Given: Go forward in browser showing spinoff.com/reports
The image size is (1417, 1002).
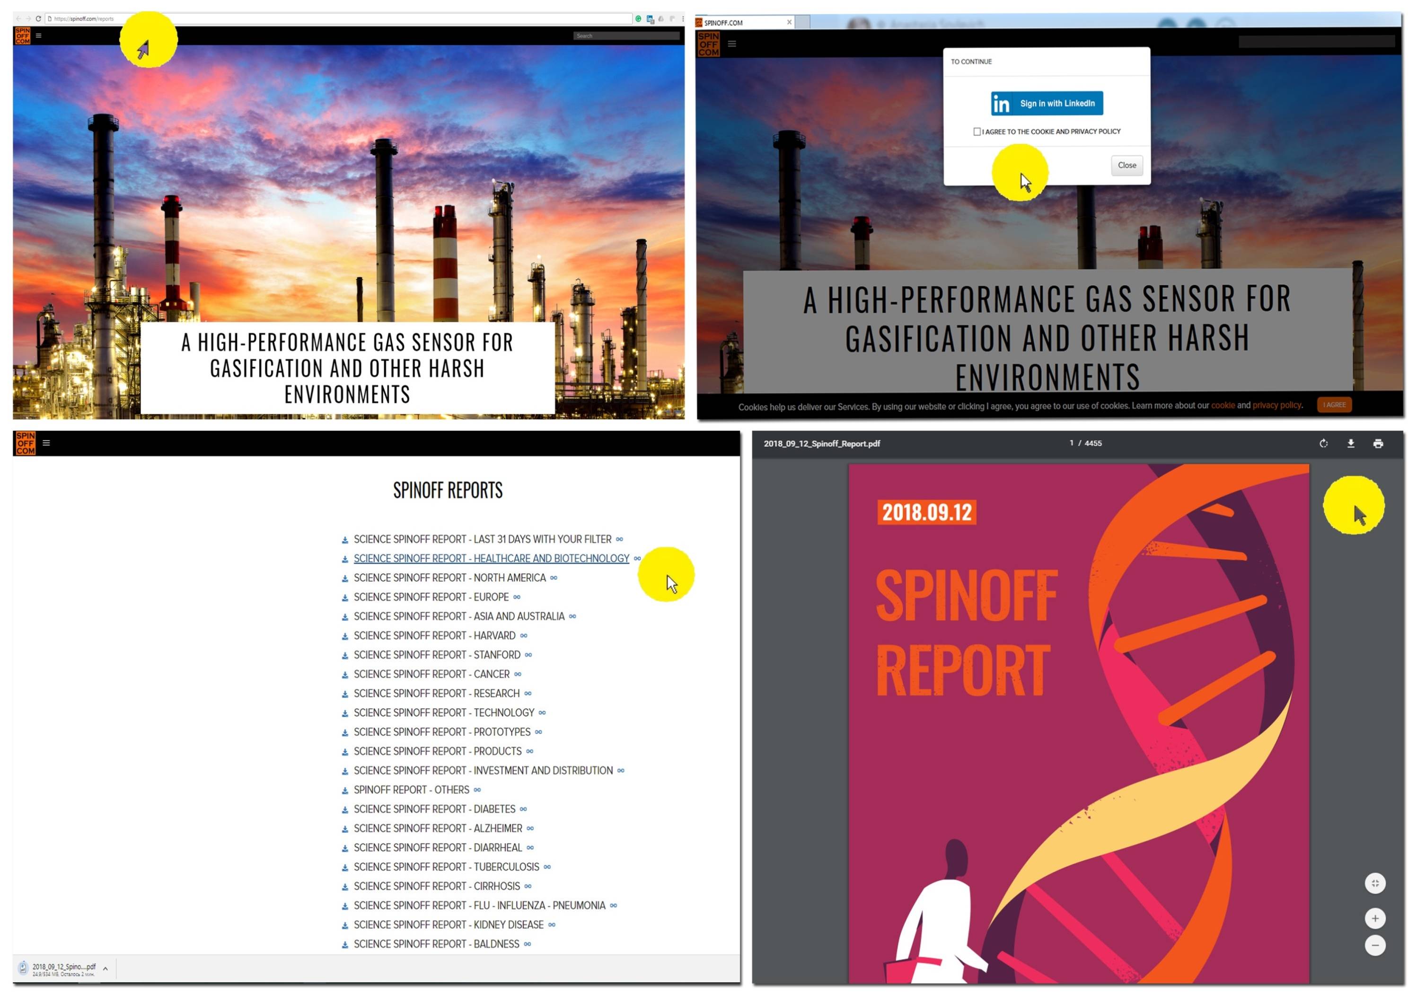Looking at the screenshot, I should (28, 18).
